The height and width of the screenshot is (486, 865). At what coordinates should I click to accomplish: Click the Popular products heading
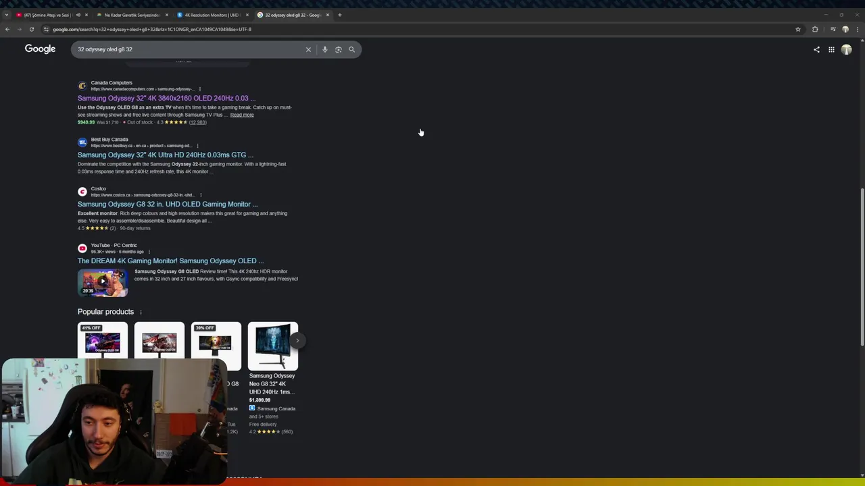click(105, 312)
